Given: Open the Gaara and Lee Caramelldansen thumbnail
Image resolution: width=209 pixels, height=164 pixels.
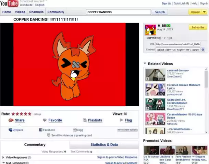Looking at the screenshot, I should click(x=155, y=104).
